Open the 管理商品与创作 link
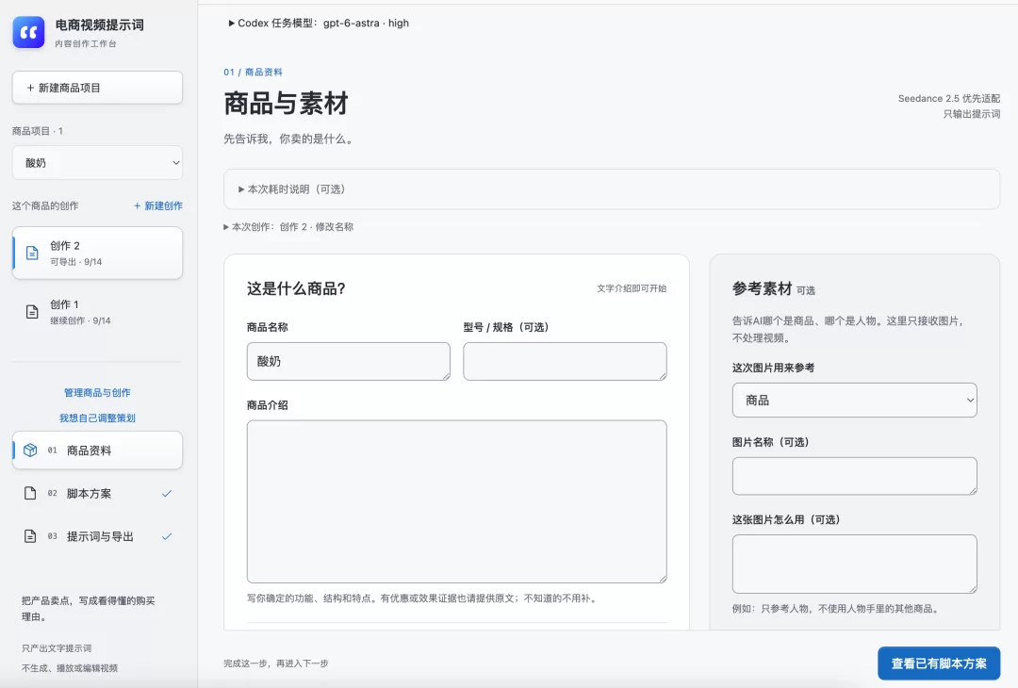The image size is (1018, 688). (x=97, y=393)
